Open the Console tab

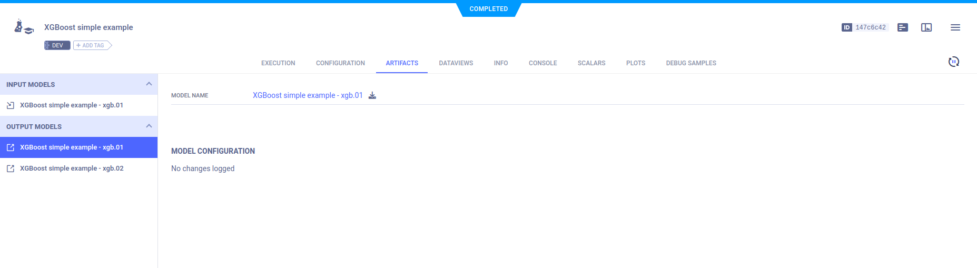pos(542,63)
